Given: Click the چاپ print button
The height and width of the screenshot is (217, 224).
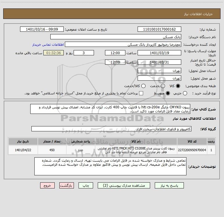Looking at the screenshot, I should tap(86, 186).
